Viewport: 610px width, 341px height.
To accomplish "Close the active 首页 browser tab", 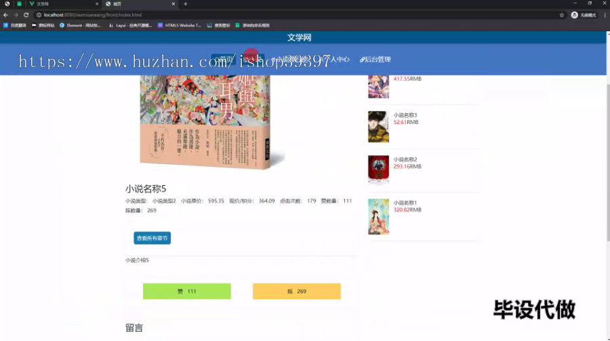I will click(173, 4).
